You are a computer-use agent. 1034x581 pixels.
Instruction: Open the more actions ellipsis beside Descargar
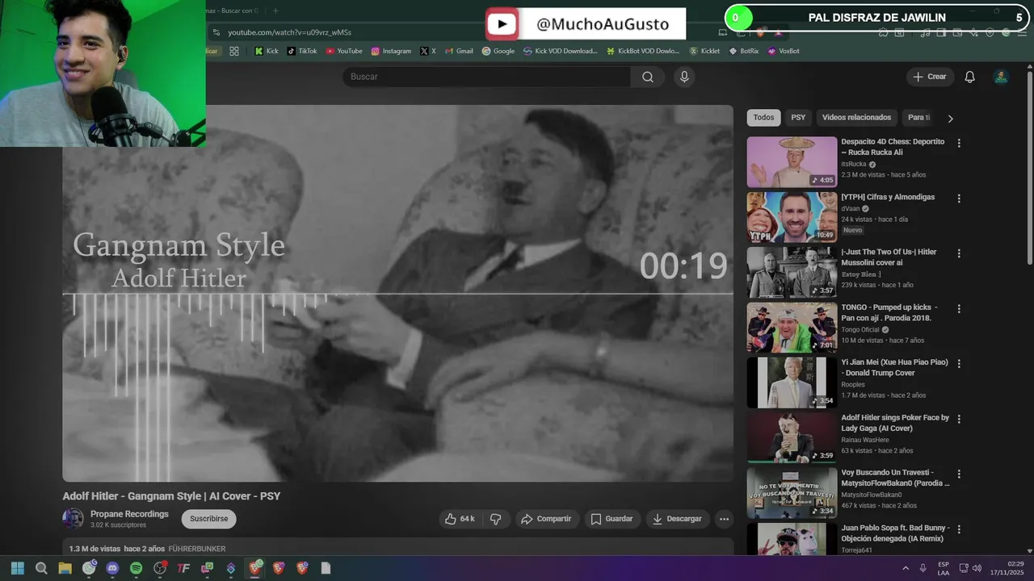click(x=724, y=519)
